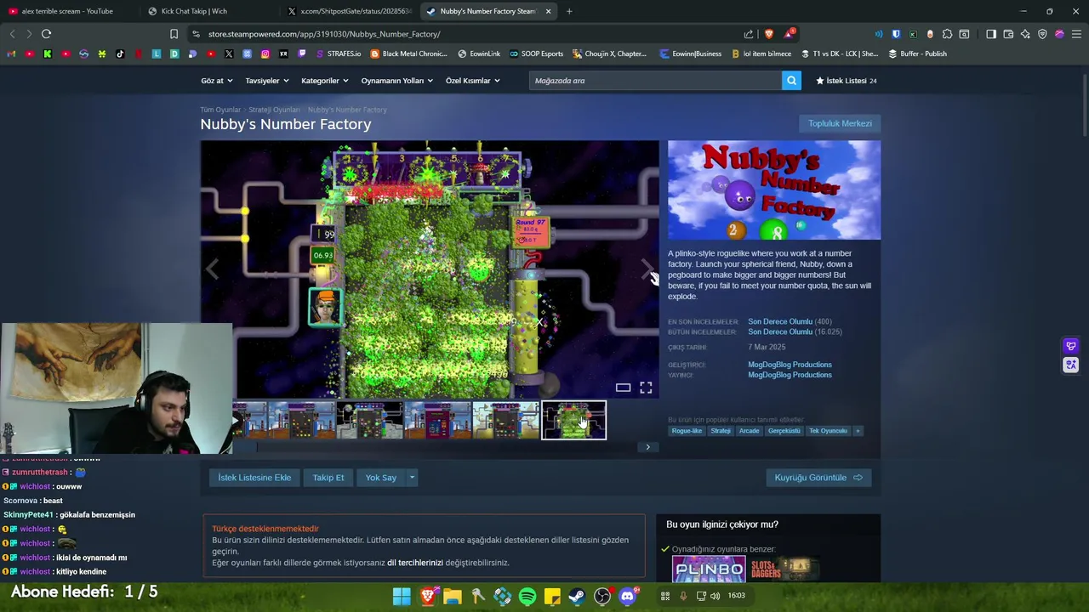Open the browser extensions puzzle icon
The height and width of the screenshot is (612, 1089).
click(x=947, y=34)
